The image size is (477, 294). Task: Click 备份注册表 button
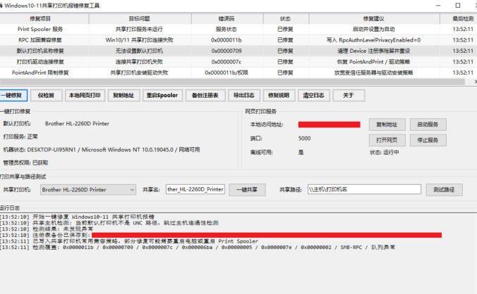pos(205,96)
